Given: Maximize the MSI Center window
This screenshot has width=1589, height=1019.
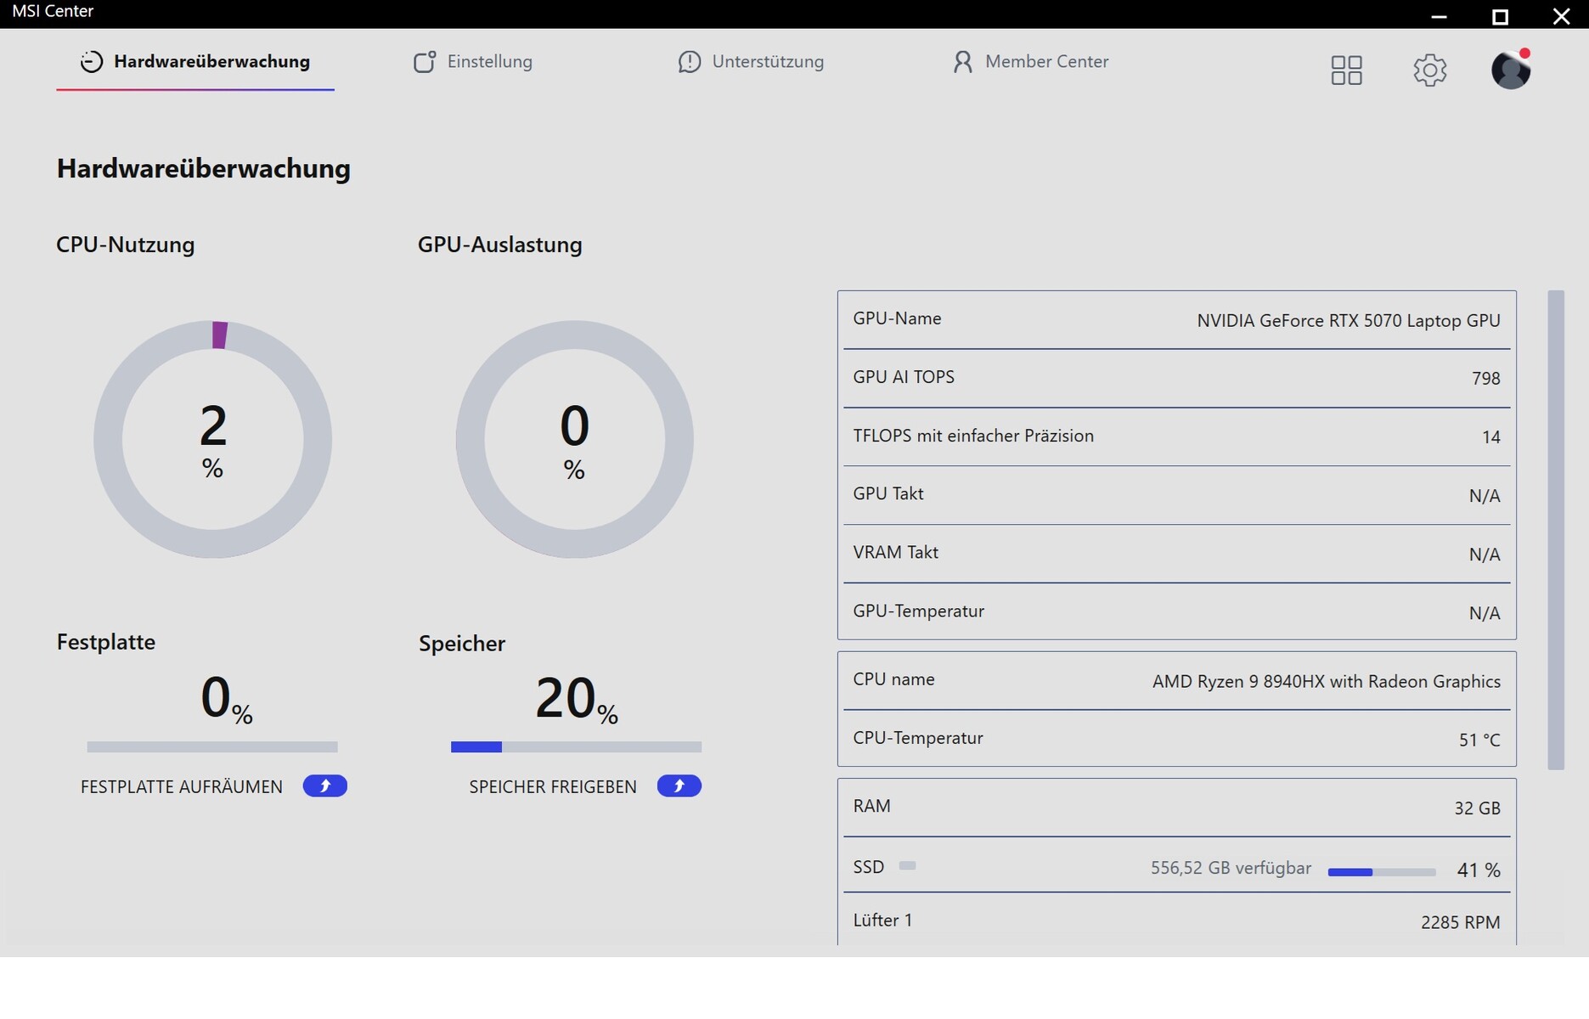Looking at the screenshot, I should (x=1500, y=16).
